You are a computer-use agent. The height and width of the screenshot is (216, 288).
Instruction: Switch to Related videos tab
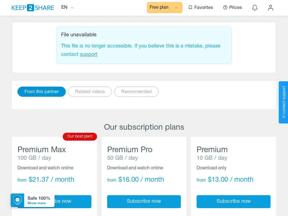point(90,91)
